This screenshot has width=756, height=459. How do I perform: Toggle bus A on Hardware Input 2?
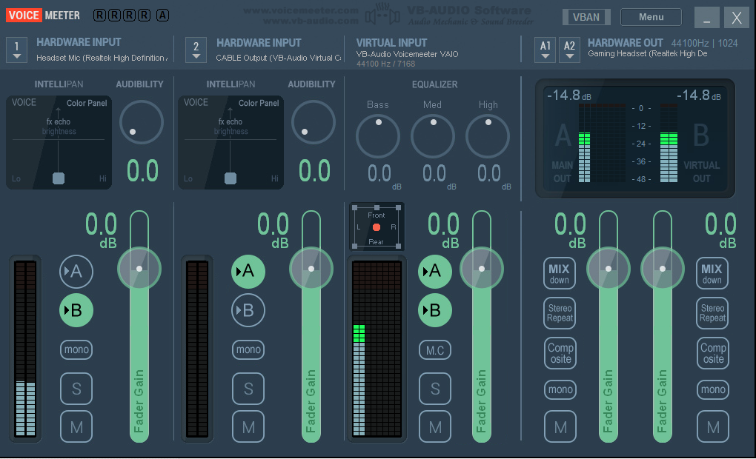248,271
